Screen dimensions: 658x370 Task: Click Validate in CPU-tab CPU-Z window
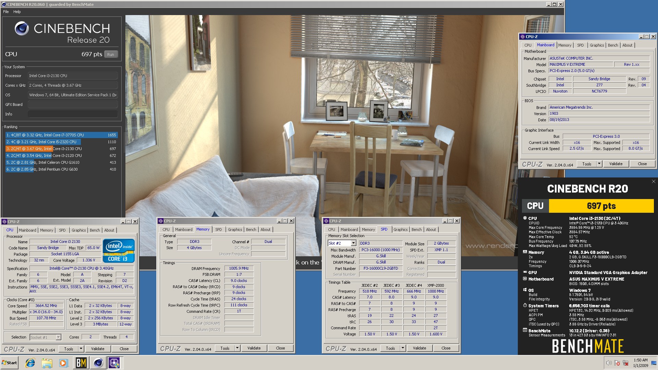[98, 349]
